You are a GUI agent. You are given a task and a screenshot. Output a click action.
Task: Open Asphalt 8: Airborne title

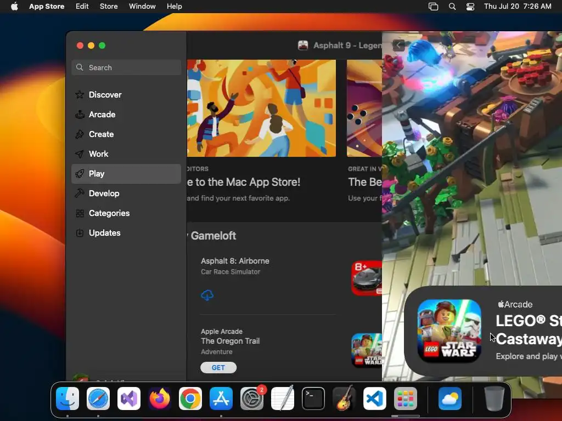point(235,261)
